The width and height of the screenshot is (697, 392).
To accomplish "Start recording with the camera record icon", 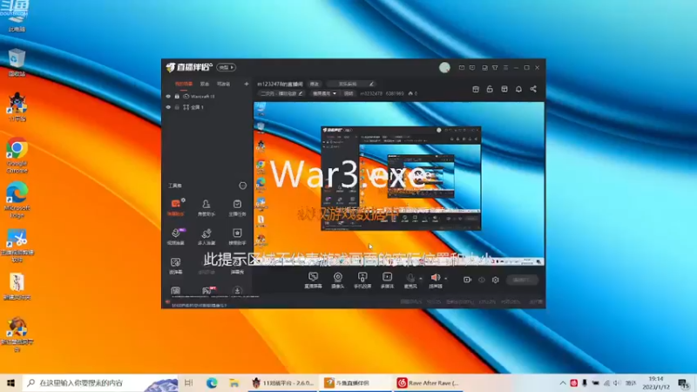I will pyautogui.click(x=467, y=280).
